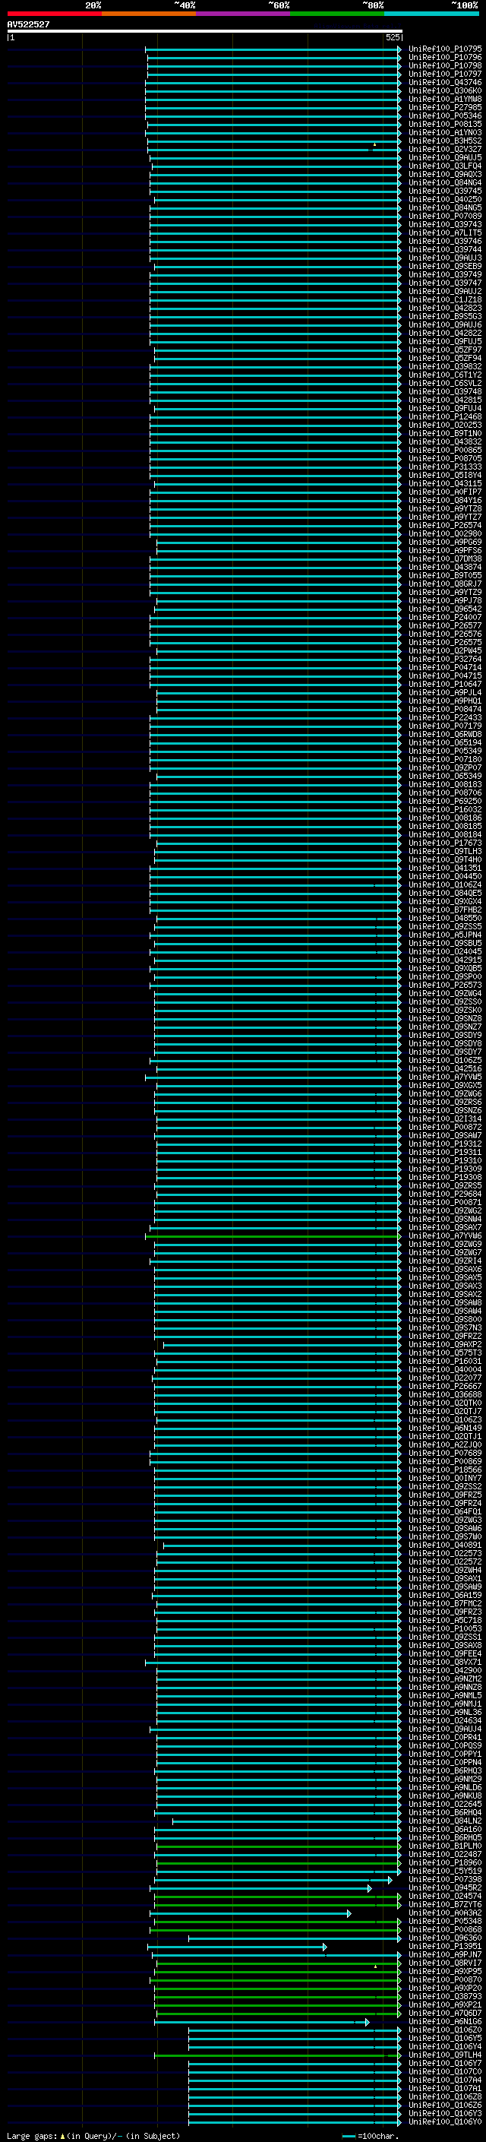The width and height of the screenshot is (486, 2142).
Task: Click the green ~80% identity legend segment
Action: 337,14
